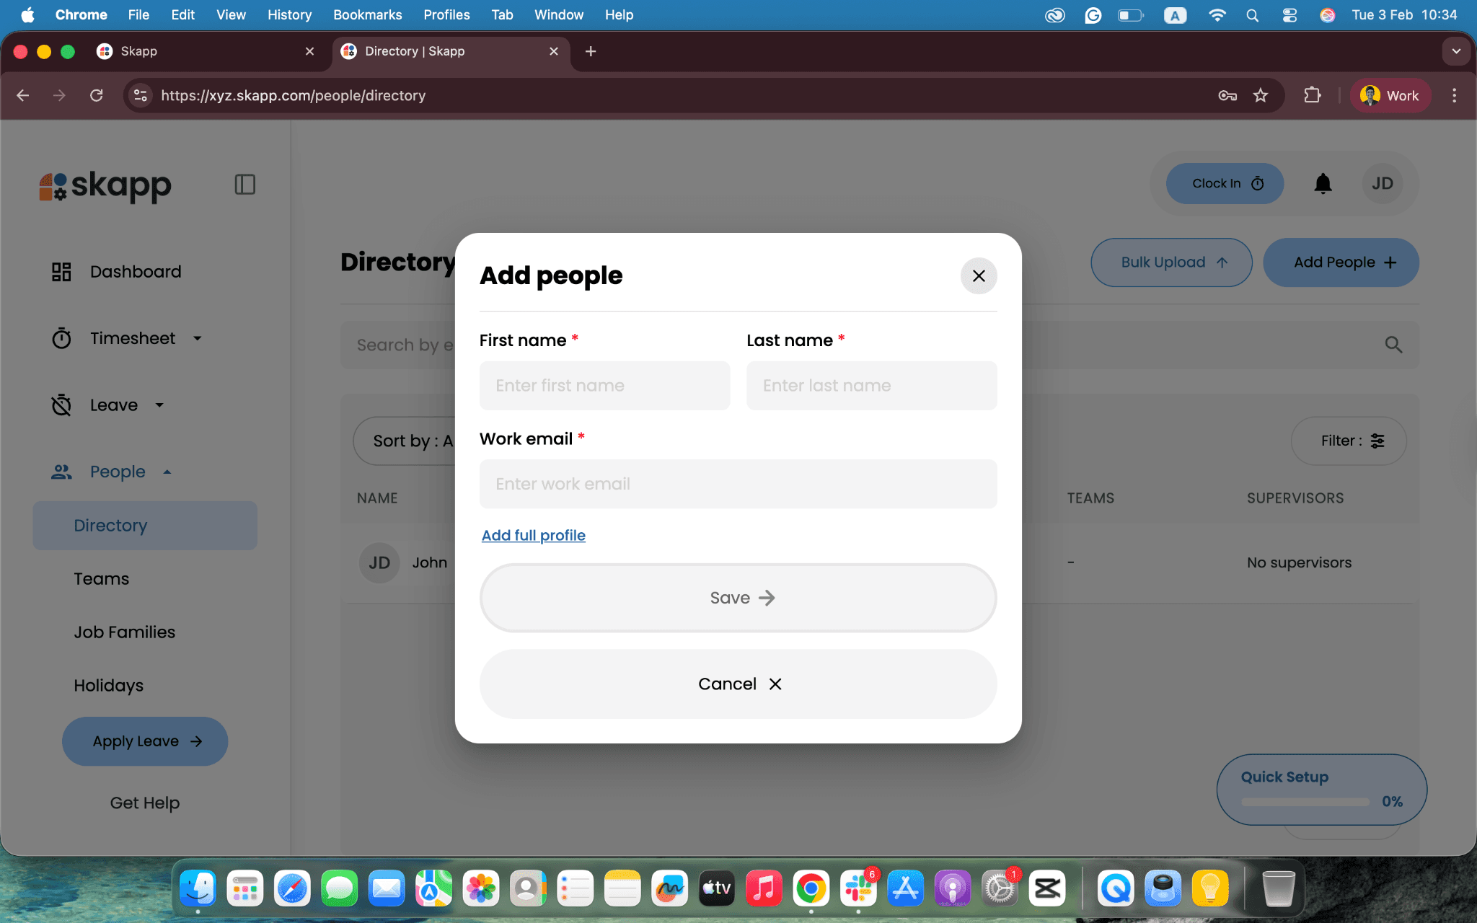The image size is (1477, 923).
Task: Click the directory search magnifier icon
Action: (x=1393, y=345)
